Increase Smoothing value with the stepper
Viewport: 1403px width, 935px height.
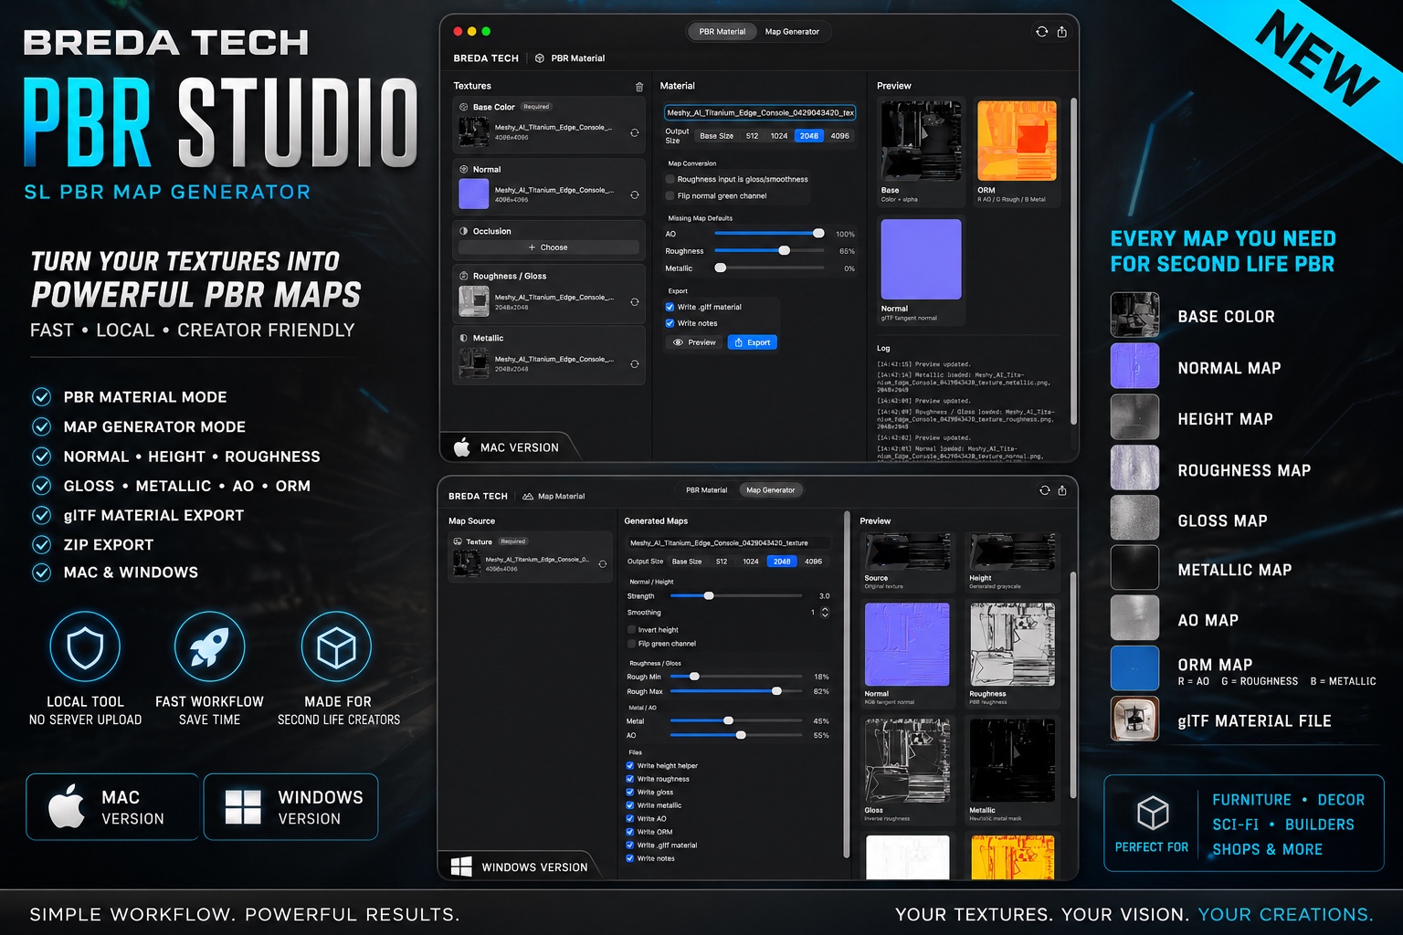[823, 609]
